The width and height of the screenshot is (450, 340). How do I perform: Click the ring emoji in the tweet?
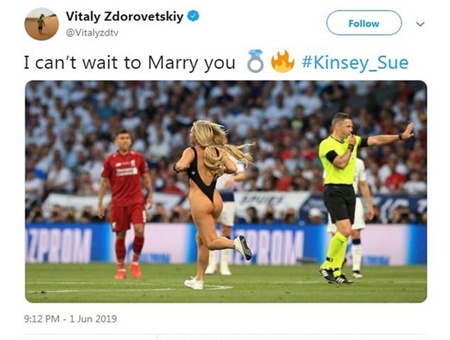click(x=255, y=61)
